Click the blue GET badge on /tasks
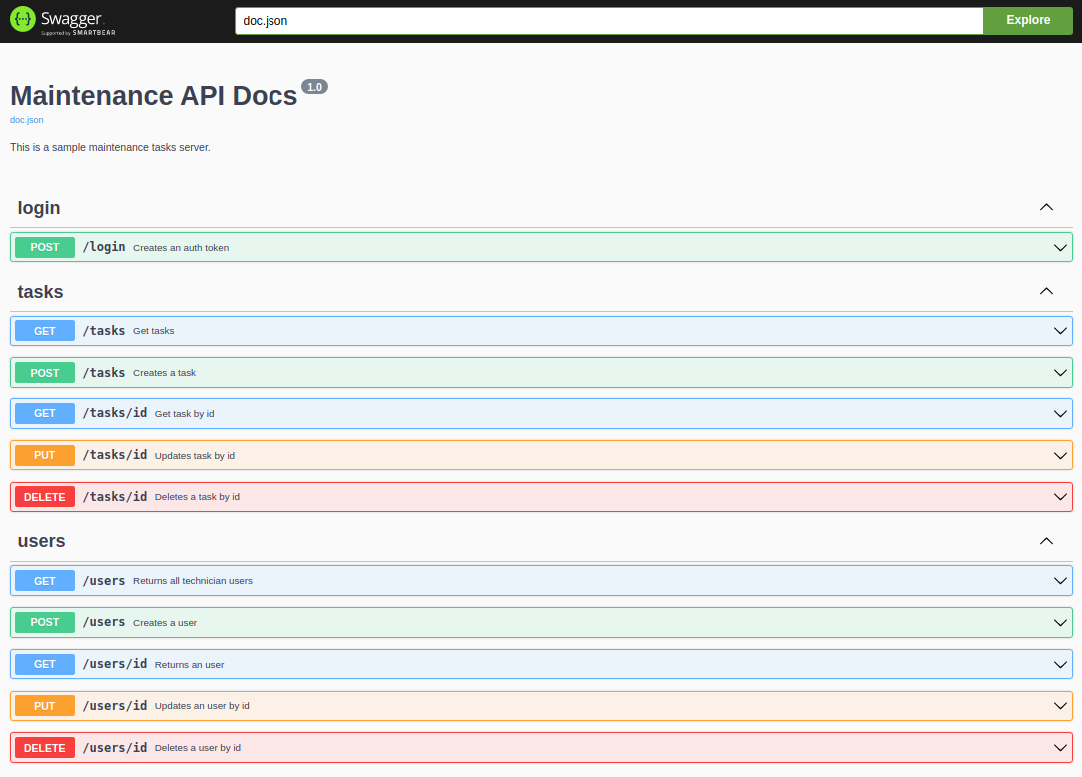 tap(44, 330)
